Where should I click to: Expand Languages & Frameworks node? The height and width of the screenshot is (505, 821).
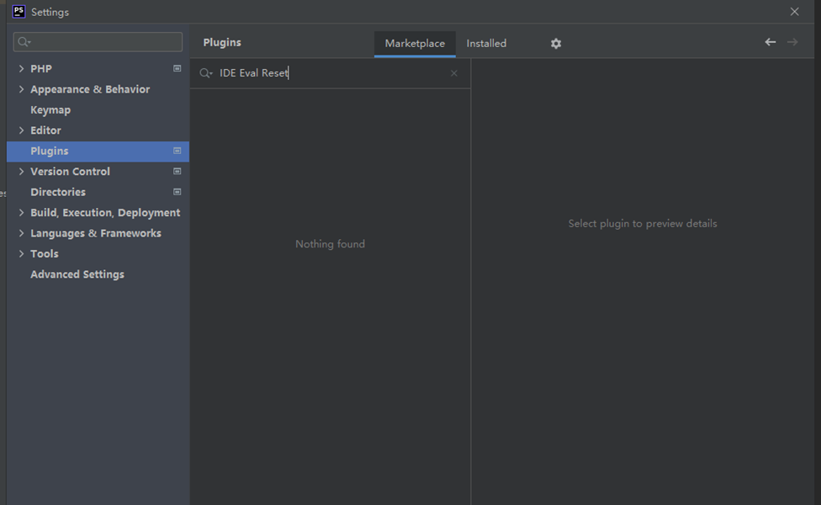(21, 233)
